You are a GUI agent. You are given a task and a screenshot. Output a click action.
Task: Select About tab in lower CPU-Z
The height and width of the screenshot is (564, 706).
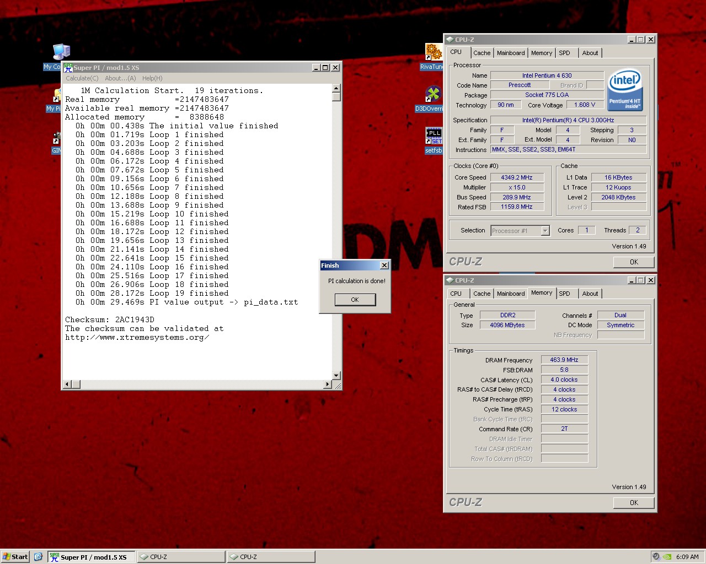point(590,294)
